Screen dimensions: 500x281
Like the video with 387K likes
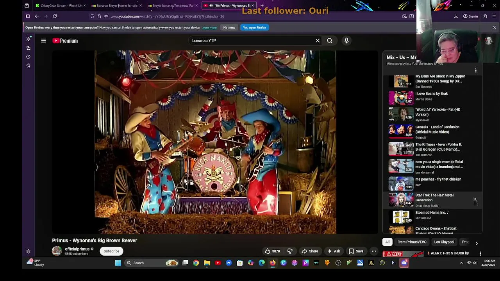[273, 251]
